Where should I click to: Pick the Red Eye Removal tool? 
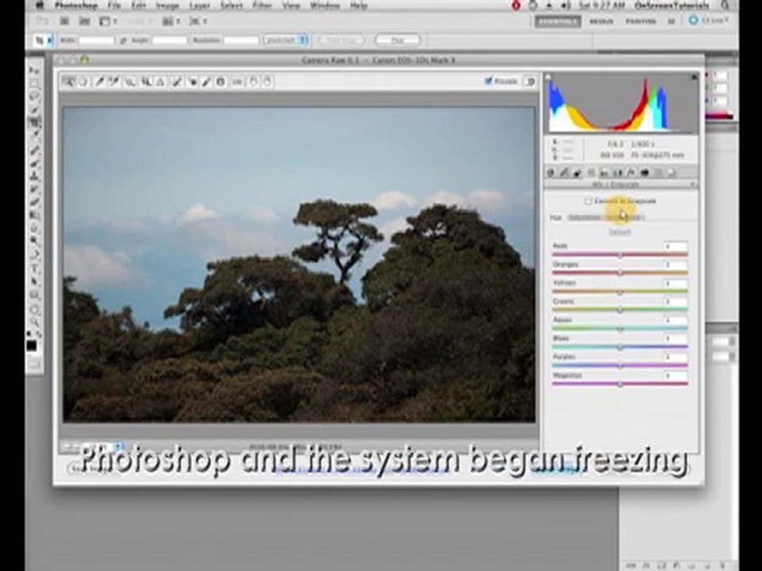coord(193,82)
